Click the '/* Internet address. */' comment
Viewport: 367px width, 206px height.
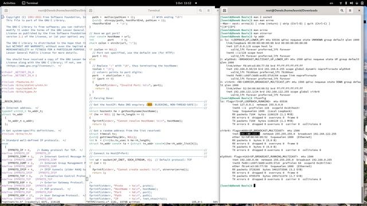coord(20,108)
